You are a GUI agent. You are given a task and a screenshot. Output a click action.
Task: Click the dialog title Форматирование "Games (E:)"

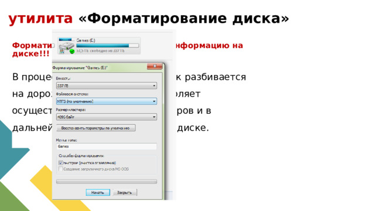(80, 68)
